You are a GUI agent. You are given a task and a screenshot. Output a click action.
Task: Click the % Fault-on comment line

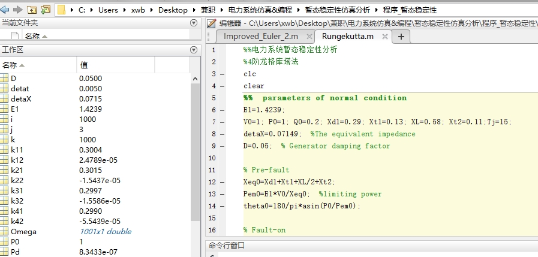click(264, 230)
